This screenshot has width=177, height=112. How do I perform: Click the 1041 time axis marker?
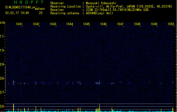tap(19, 24)
